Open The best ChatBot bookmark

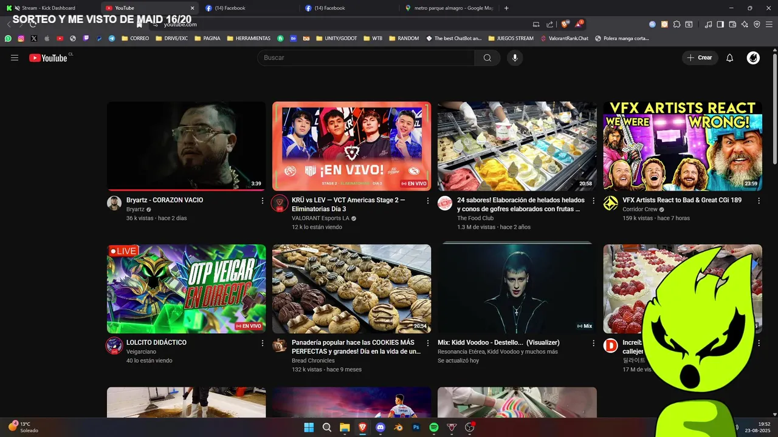[454, 38]
